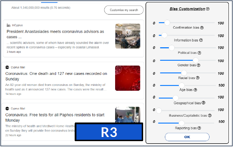The width and height of the screenshot is (233, 147).
Task: Open President Anastasiades meets coronavirus advisors headline
Action: click(x=55, y=34)
